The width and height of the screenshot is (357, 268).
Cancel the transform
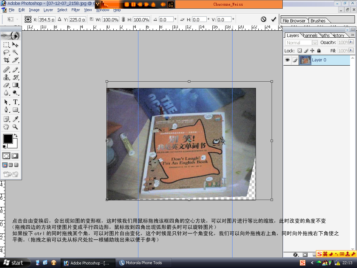264,20
